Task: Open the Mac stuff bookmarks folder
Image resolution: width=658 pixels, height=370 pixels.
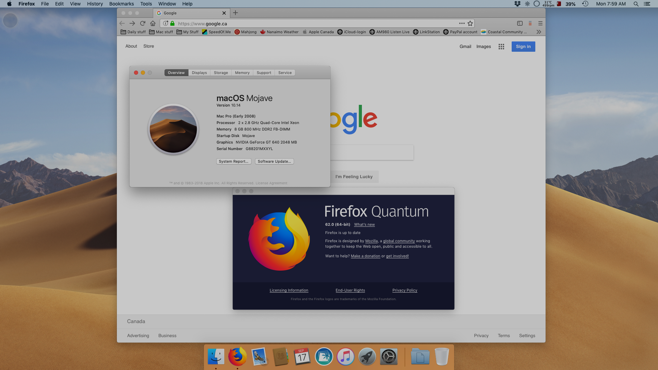Action: point(161,32)
